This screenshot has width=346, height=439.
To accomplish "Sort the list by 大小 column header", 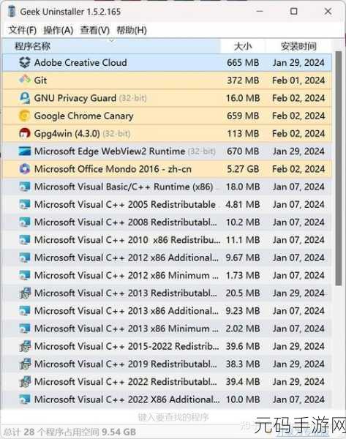I will [x=243, y=46].
